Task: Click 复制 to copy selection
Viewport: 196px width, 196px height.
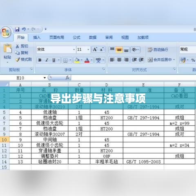Action: [x=22, y=53]
